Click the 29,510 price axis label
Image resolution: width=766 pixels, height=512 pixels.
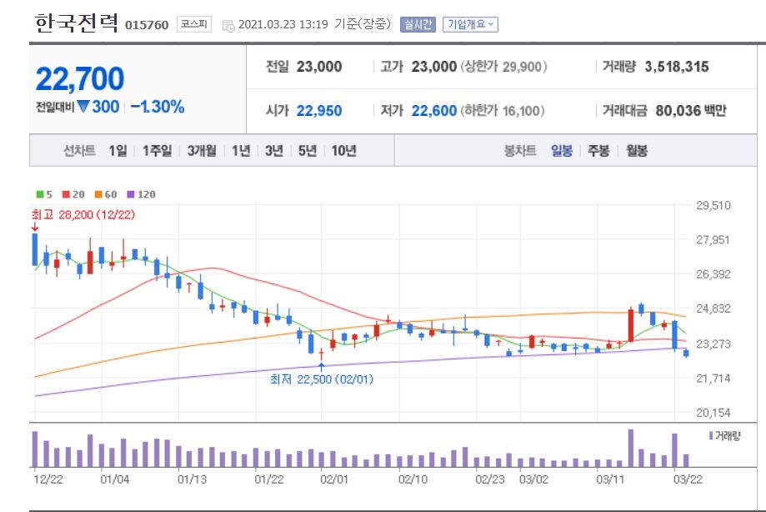(x=713, y=205)
